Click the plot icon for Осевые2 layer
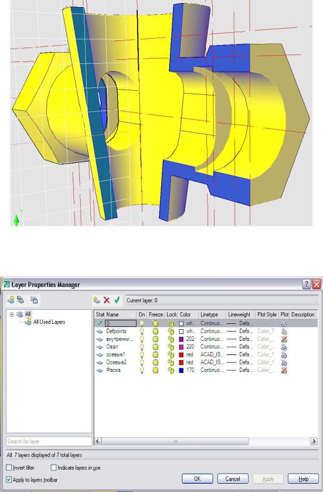The width and height of the screenshot is (323, 492). click(284, 363)
